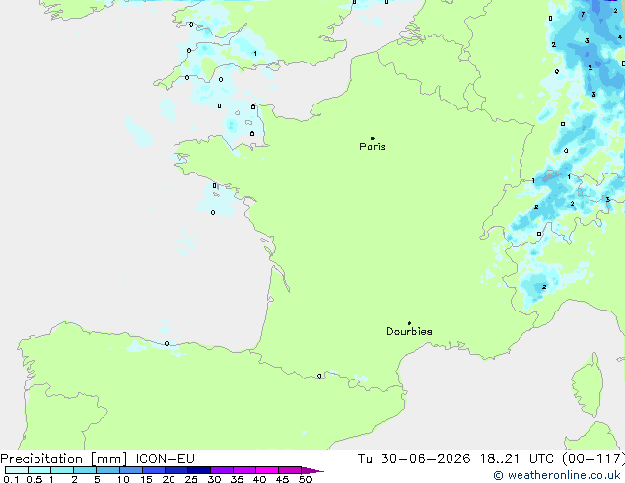The image size is (625, 483).
Task: Pick the 40–45 mm magenta legend swatch
Action: pos(267,470)
